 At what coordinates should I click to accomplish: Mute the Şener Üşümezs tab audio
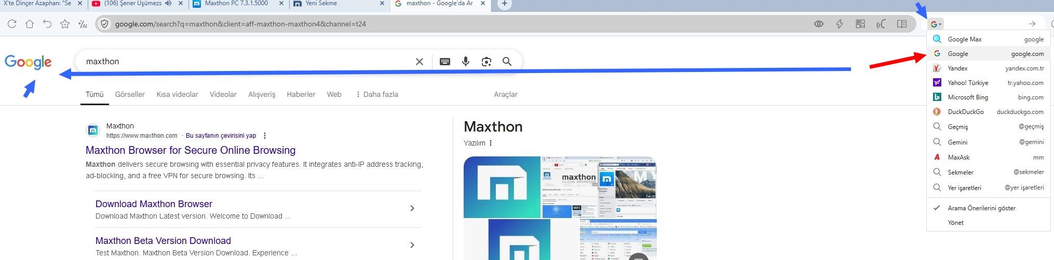click(168, 4)
